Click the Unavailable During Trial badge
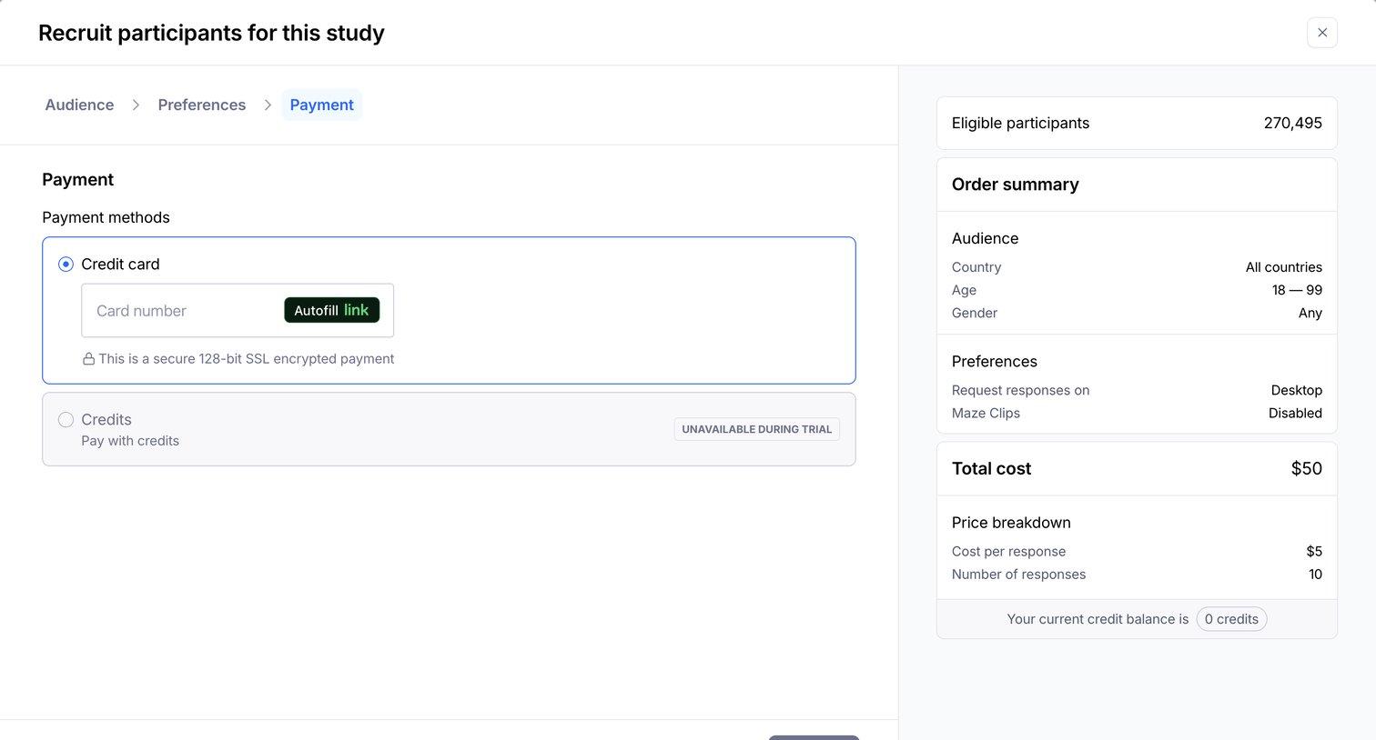The height and width of the screenshot is (740, 1376). point(757,429)
